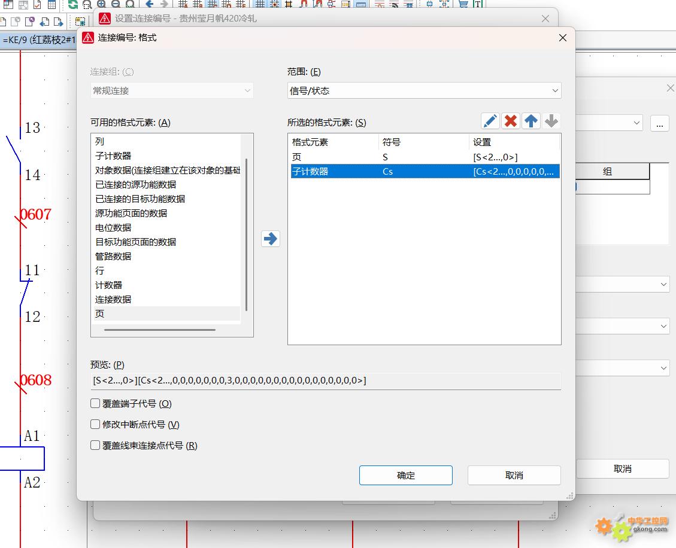
Task: Select 计数器 in available format elements
Action: [x=108, y=285]
